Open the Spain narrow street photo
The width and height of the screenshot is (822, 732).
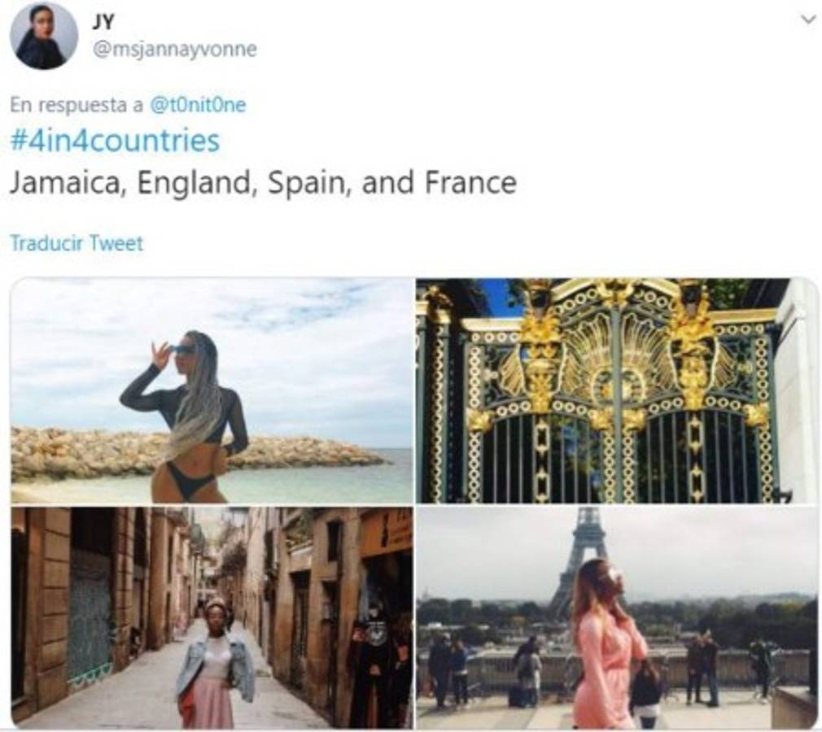tap(212, 618)
